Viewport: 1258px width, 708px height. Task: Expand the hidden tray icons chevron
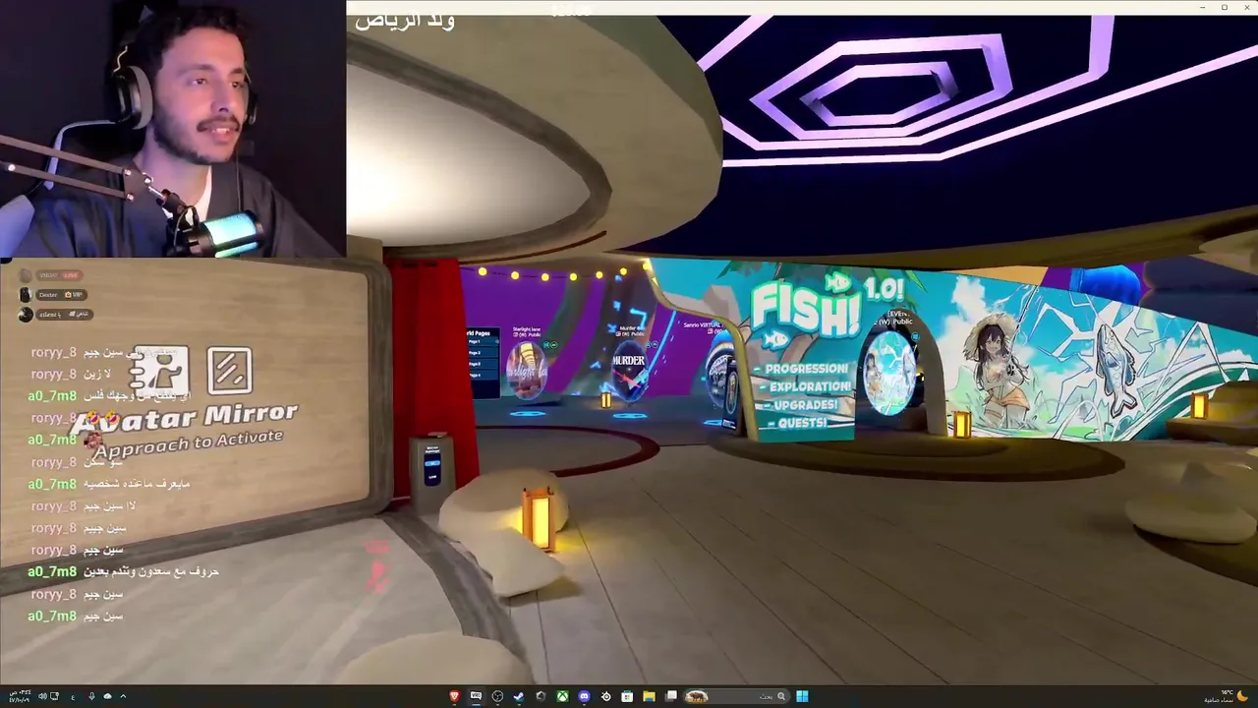click(x=123, y=696)
